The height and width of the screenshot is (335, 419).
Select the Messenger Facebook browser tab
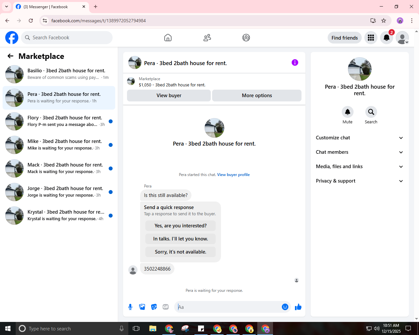(x=51, y=7)
